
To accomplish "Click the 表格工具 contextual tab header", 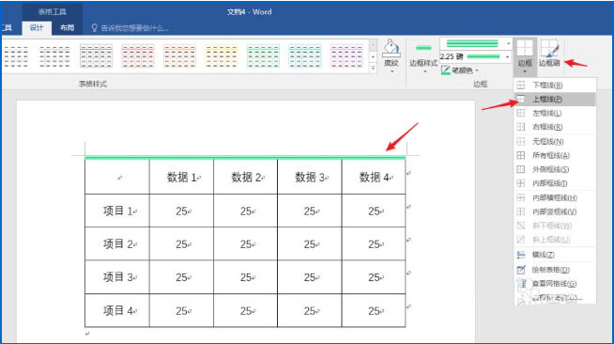I will 52,12.
